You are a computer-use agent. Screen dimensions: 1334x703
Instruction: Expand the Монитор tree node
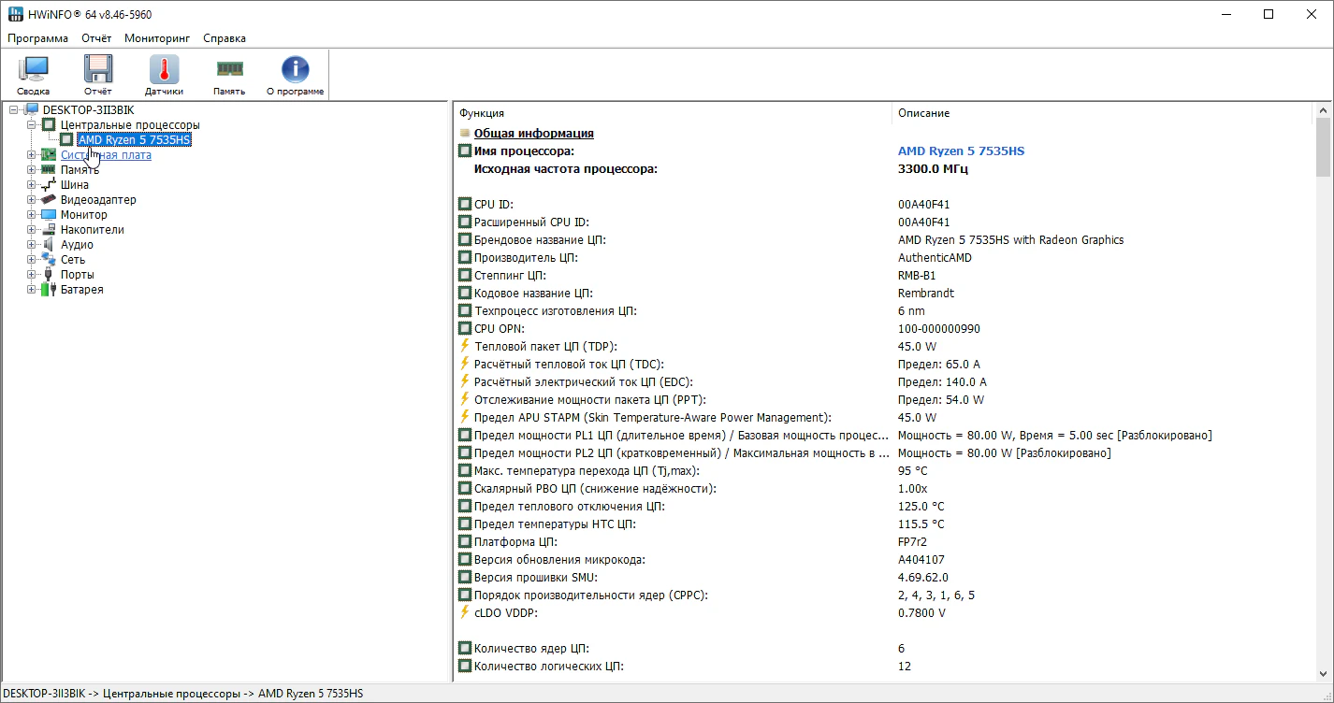click(x=32, y=215)
